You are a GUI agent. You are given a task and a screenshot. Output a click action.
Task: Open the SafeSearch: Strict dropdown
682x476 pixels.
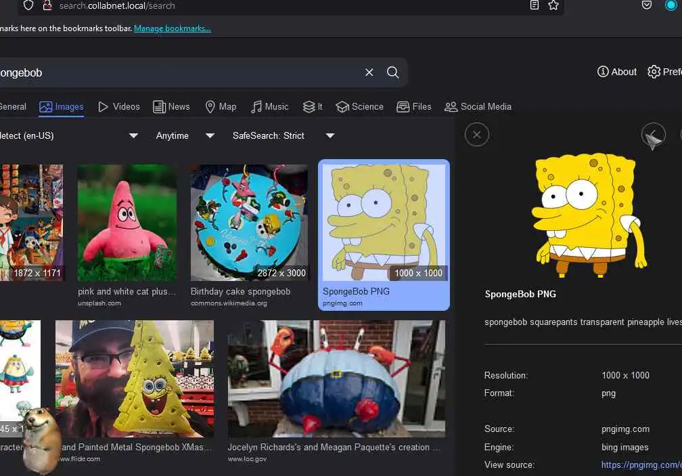point(283,135)
